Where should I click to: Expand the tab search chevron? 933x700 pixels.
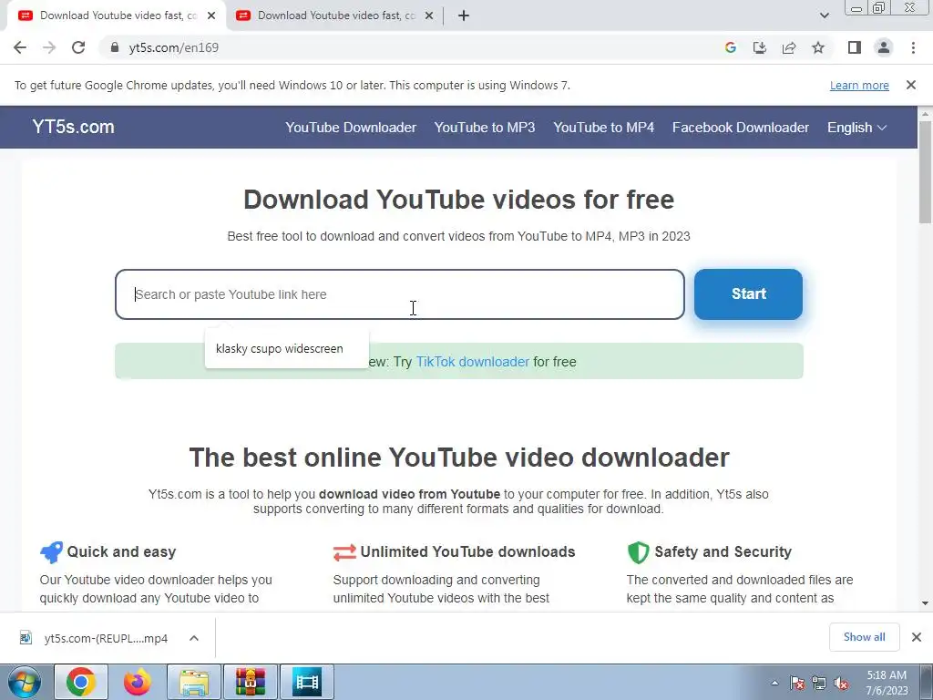point(824,15)
